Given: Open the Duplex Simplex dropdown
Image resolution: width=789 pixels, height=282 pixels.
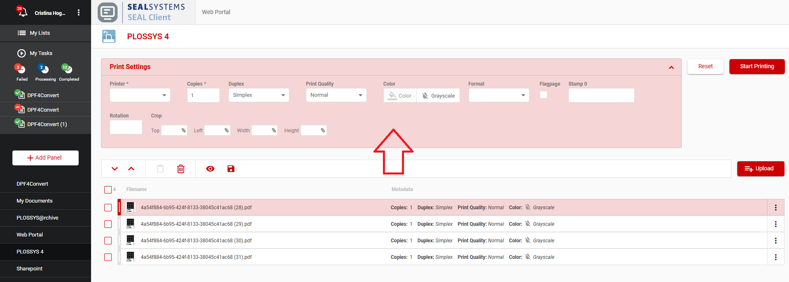Looking at the screenshot, I should 258,95.
